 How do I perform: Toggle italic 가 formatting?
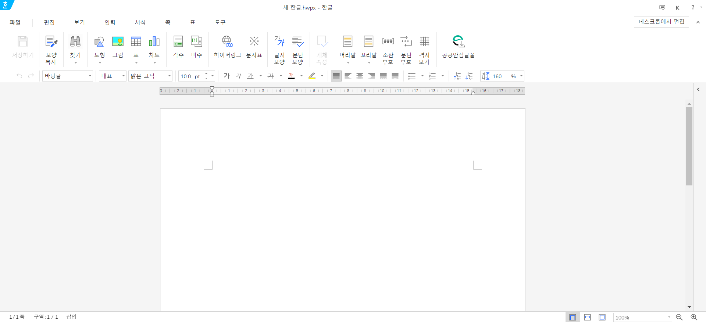tap(238, 76)
